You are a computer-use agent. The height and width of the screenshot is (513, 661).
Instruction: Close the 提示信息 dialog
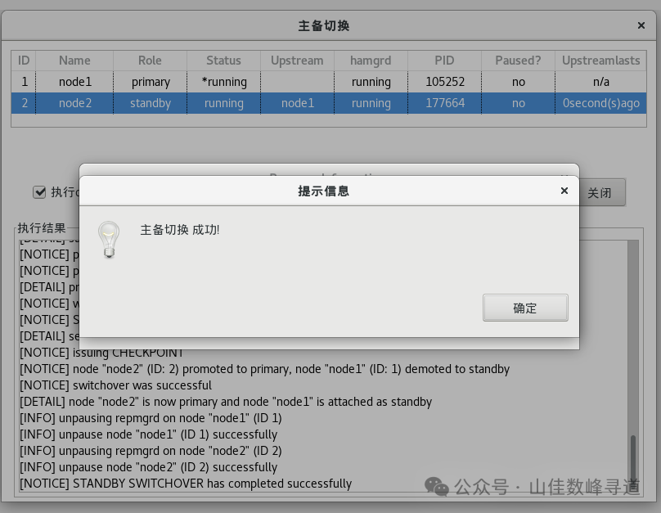point(564,191)
